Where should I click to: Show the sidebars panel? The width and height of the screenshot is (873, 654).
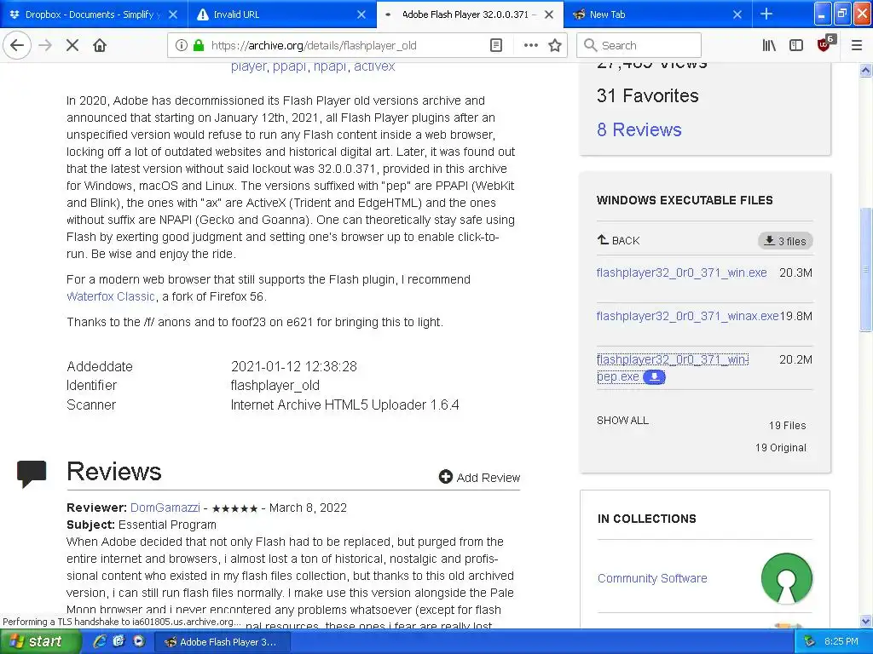(796, 45)
